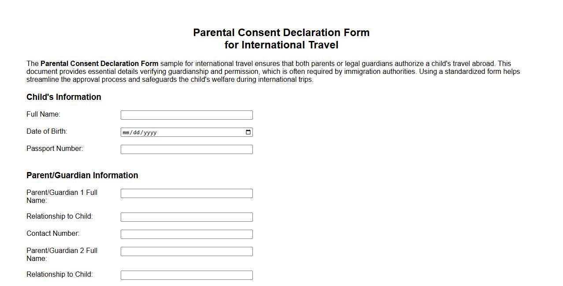
Task: Click the Passport Number label
Action: click(x=54, y=148)
